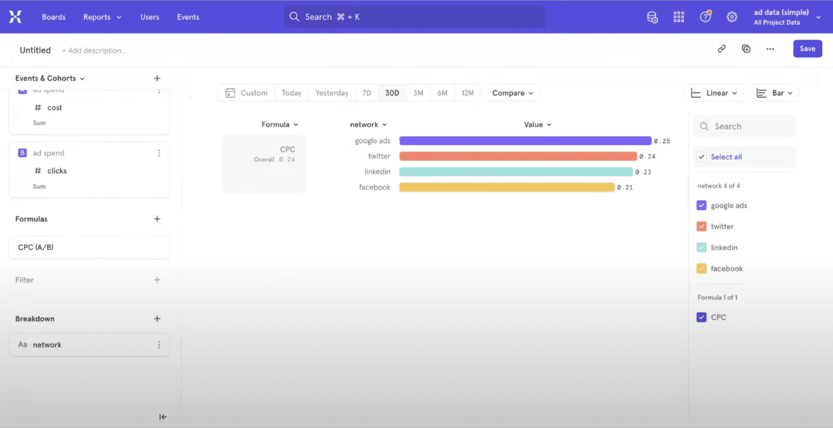833x428 pixels.
Task: Click the Mixpanel logo icon
Action: pyautogui.click(x=15, y=17)
